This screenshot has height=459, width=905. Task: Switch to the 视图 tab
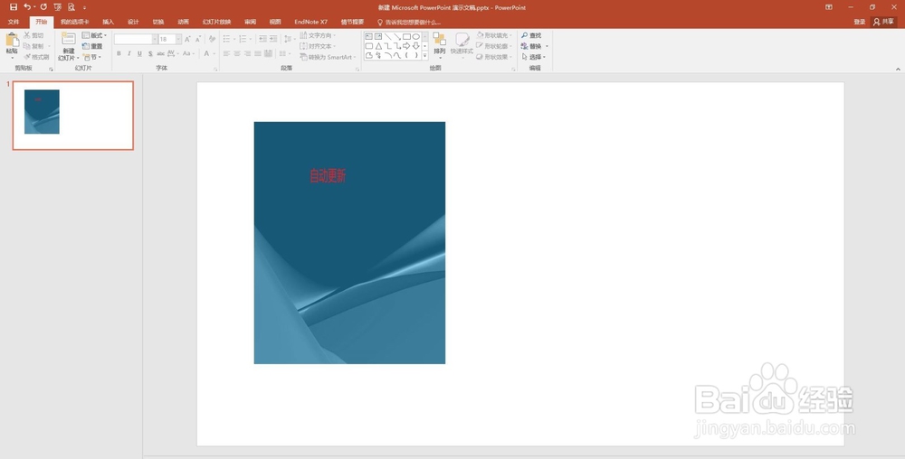275,22
